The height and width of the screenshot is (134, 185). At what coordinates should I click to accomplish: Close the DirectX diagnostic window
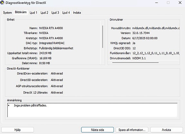click(180, 3)
